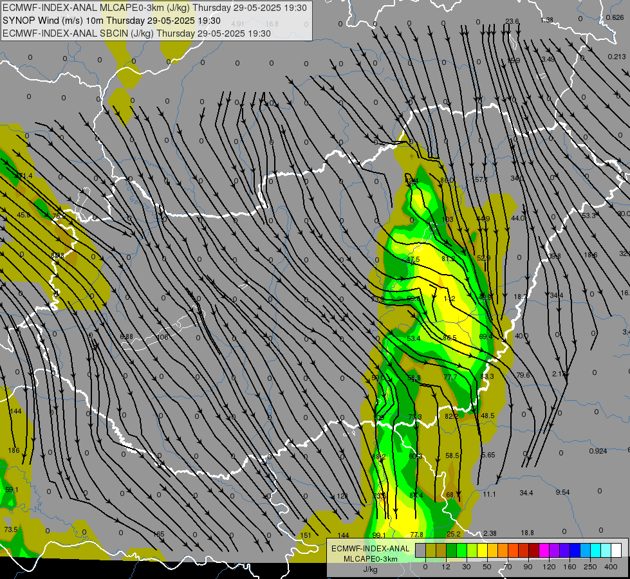
Task: Click the SBCIN title line in the header
Action: point(136,33)
